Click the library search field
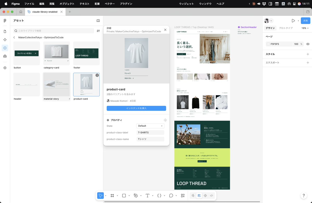The width and height of the screenshot is (312, 203). click(x=54, y=31)
